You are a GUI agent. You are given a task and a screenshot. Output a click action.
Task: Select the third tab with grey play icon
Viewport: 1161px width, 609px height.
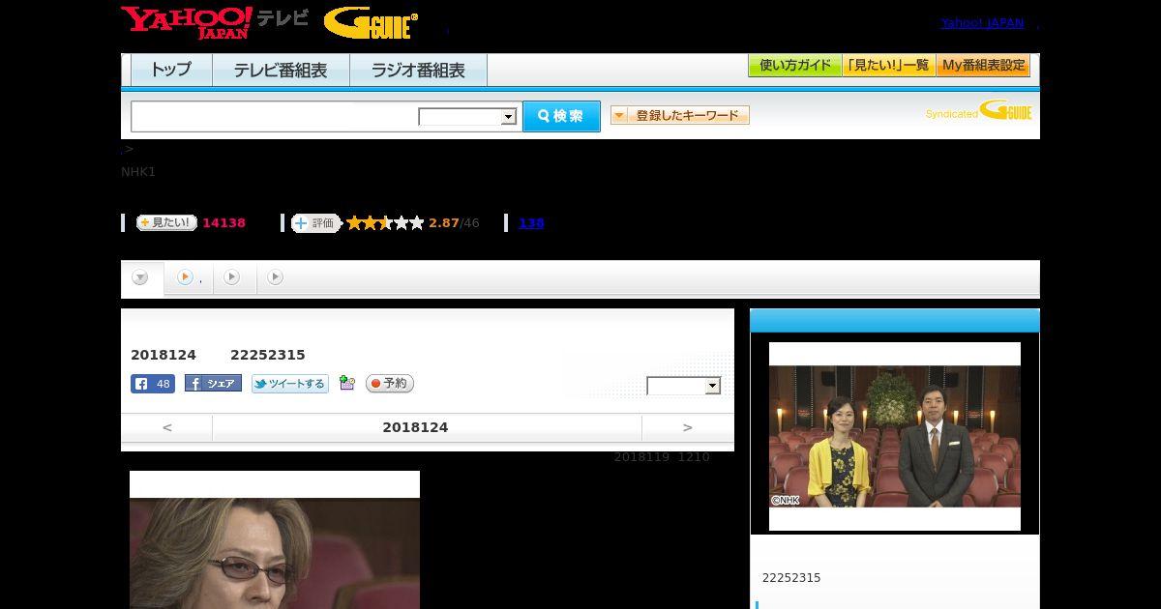[232, 277]
